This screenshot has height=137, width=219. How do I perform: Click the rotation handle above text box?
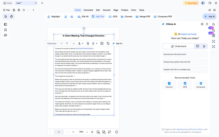tap(84, 28)
